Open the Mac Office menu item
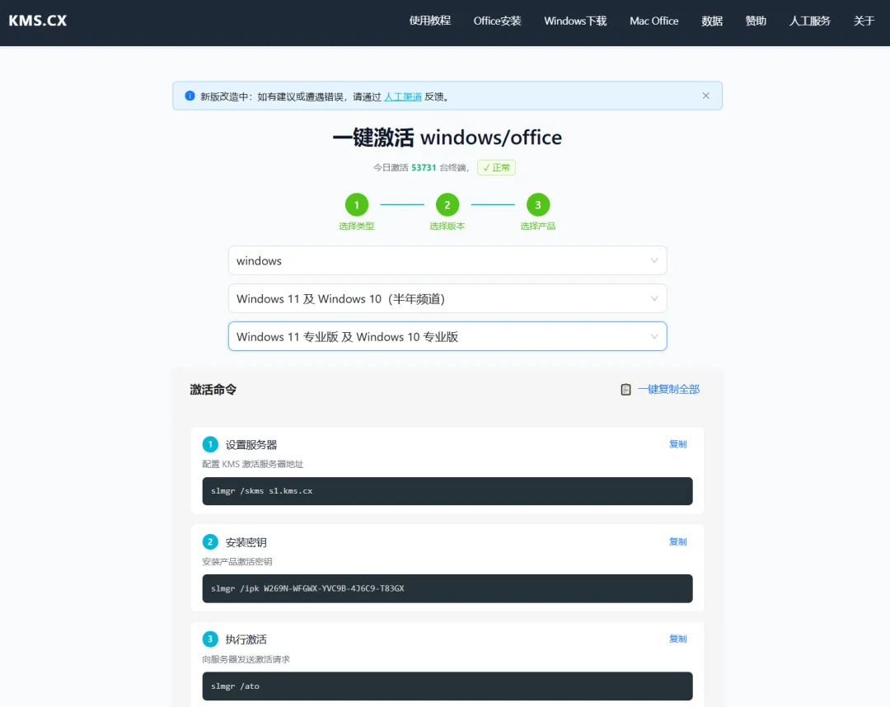Image resolution: width=890 pixels, height=707 pixels. [x=653, y=21]
